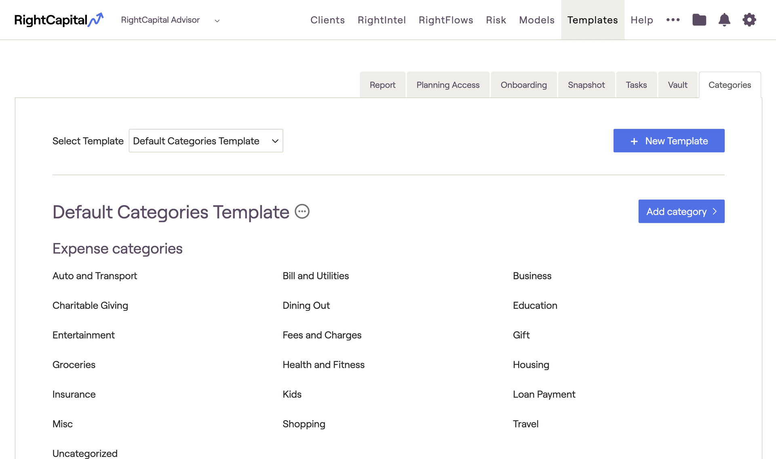Click the New Template button
Image resolution: width=776 pixels, height=459 pixels.
click(669, 140)
